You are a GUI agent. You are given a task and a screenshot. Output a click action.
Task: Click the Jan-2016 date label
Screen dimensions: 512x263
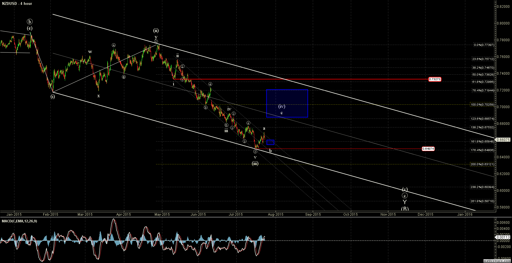tap(465, 214)
